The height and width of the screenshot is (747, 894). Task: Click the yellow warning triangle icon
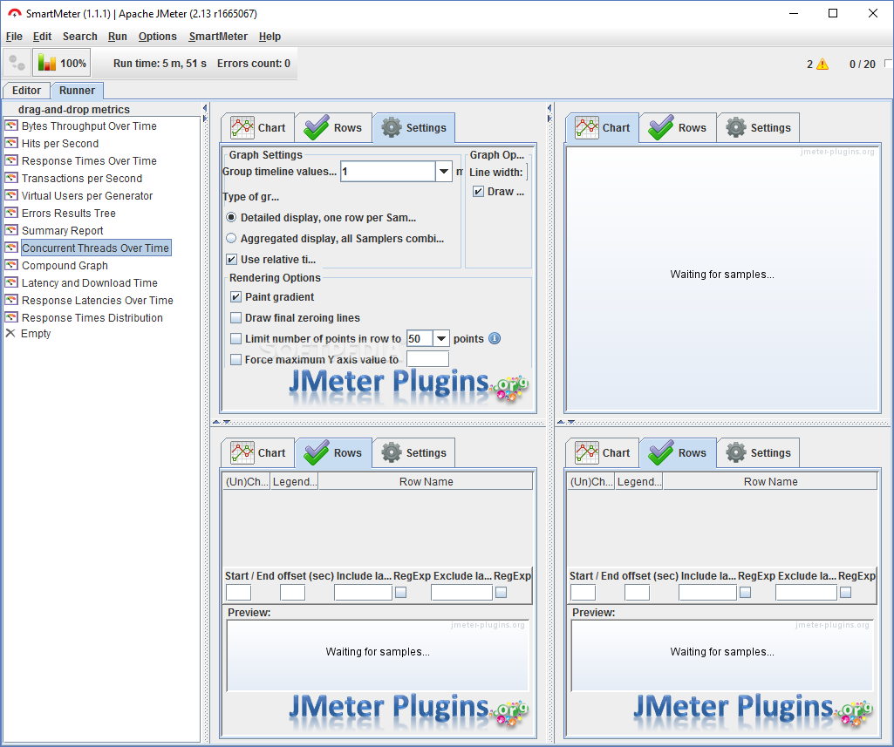(822, 64)
